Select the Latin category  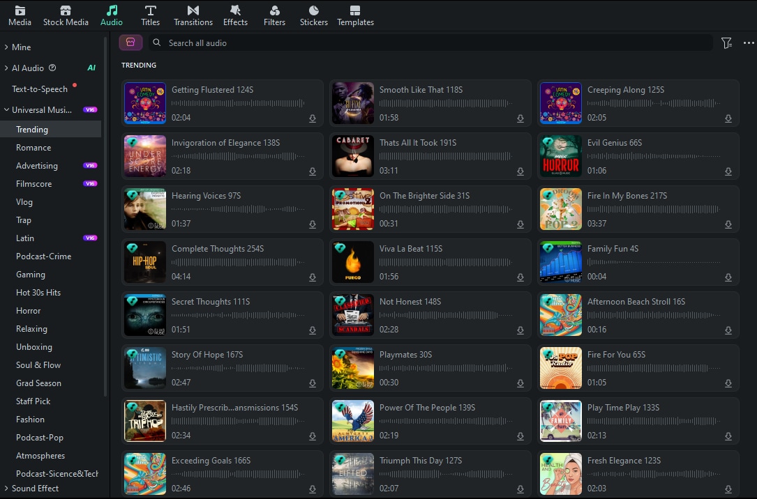25,238
